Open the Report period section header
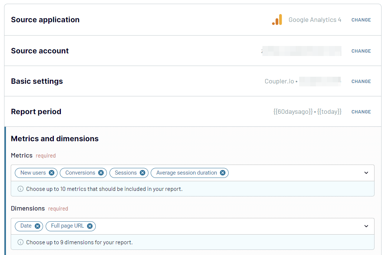386x255 pixels. click(x=36, y=112)
